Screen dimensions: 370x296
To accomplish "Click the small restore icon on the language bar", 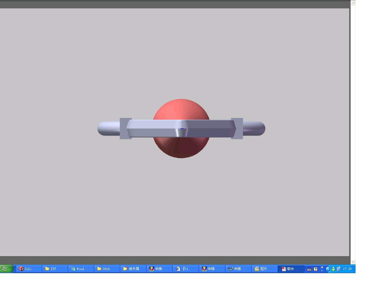I will click(x=322, y=267).
